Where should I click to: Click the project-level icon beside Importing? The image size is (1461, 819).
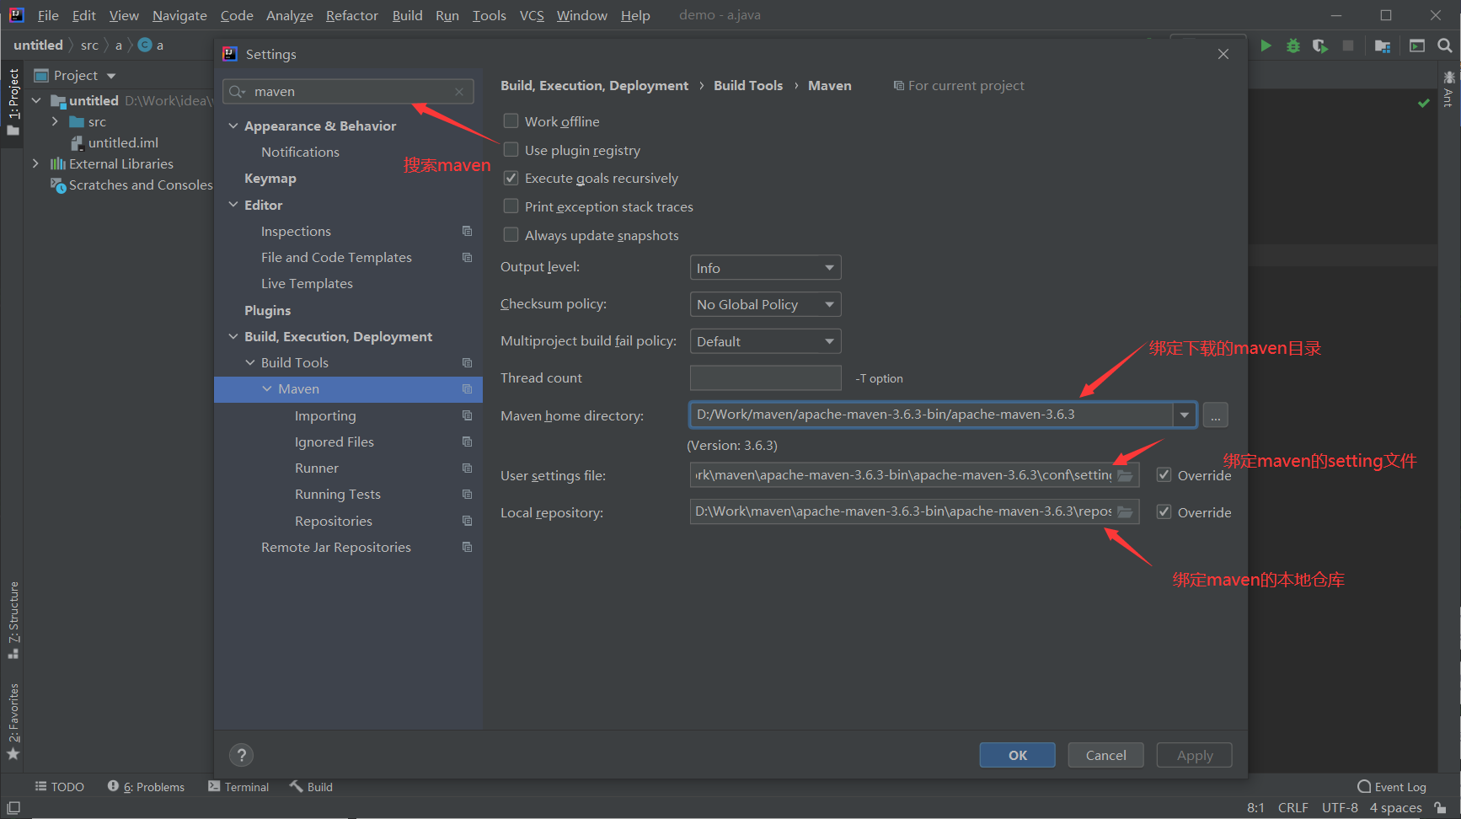click(467, 415)
